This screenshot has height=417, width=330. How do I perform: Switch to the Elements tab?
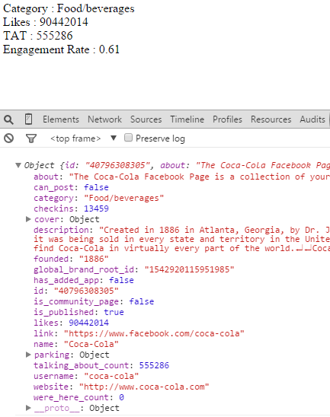point(61,119)
